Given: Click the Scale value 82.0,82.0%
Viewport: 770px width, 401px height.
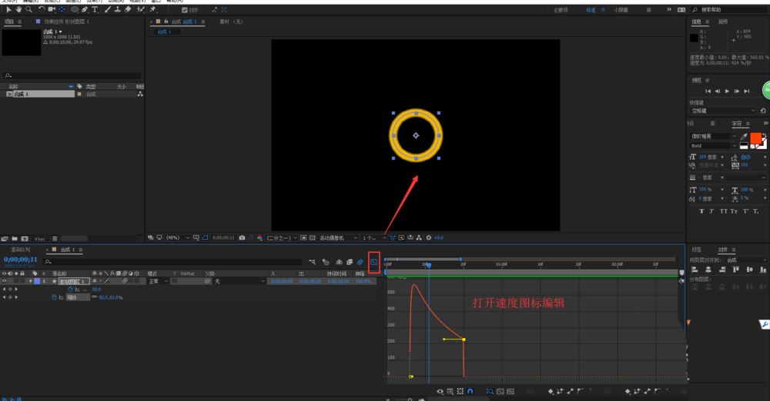Looking at the screenshot, I should pyautogui.click(x=110, y=297).
